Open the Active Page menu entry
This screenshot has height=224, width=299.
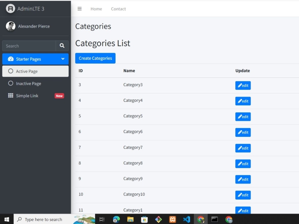pos(35,71)
